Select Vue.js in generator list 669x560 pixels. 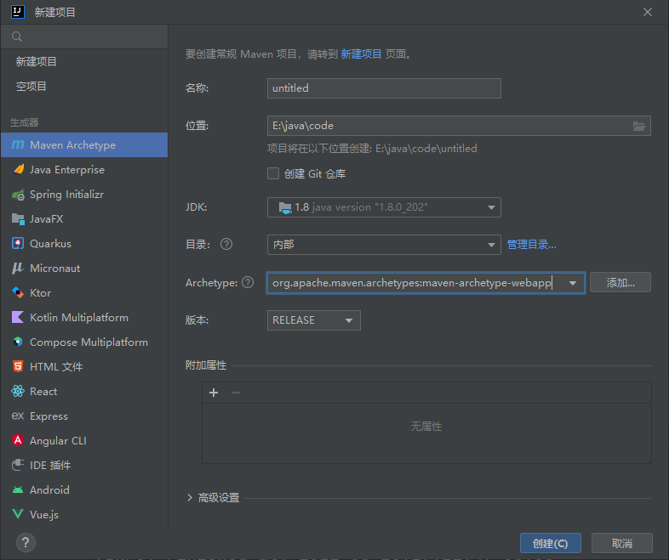pyautogui.click(x=84, y=514)
